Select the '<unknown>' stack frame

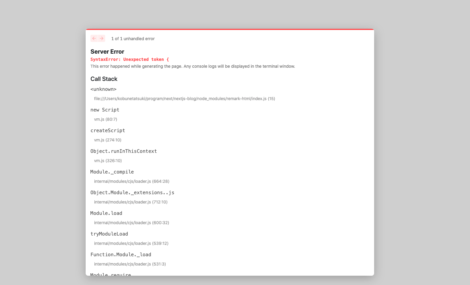tap(103, 89)
